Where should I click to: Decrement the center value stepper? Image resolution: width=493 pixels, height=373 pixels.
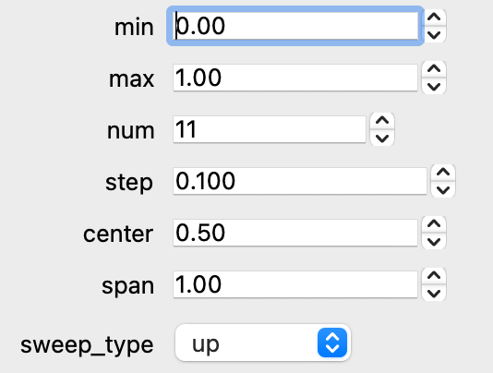(x=434, y=242)
